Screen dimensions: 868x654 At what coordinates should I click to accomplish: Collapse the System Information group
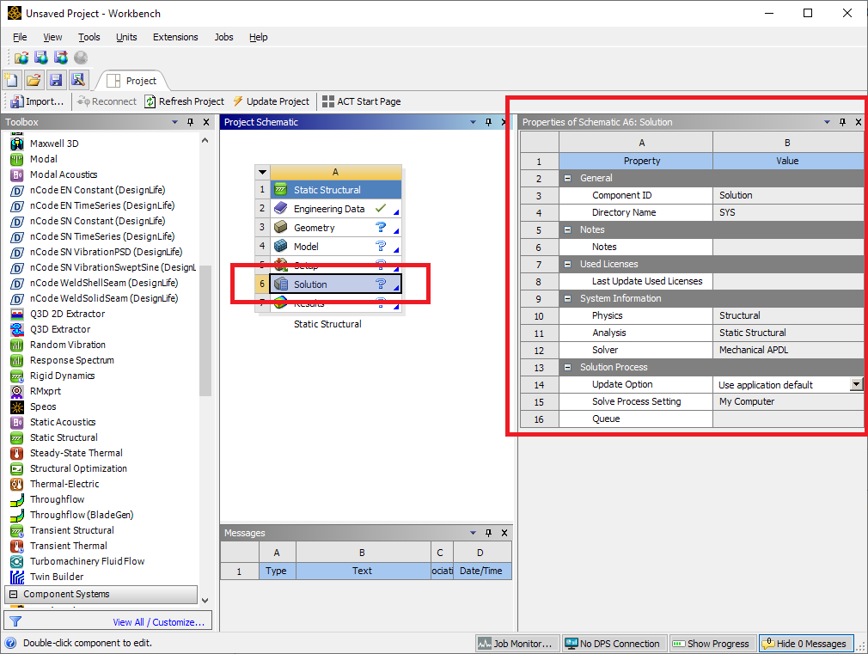click(x=568, y=298)
